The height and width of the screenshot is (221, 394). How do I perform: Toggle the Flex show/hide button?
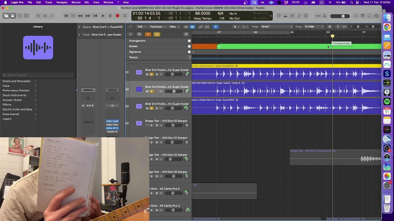(x=207, y=27)
